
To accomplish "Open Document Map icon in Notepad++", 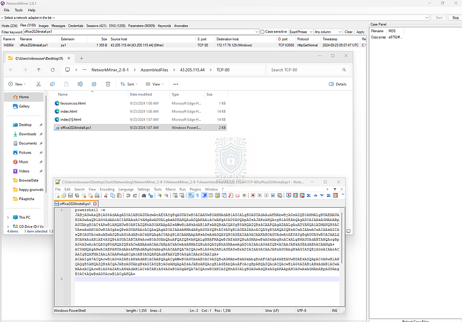I will (x=218, y=196).
